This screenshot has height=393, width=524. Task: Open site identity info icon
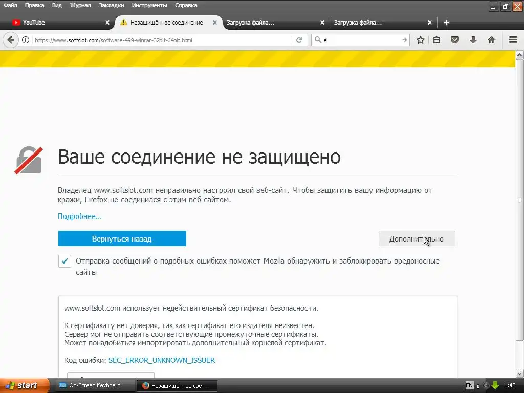(x=26, y=40)
